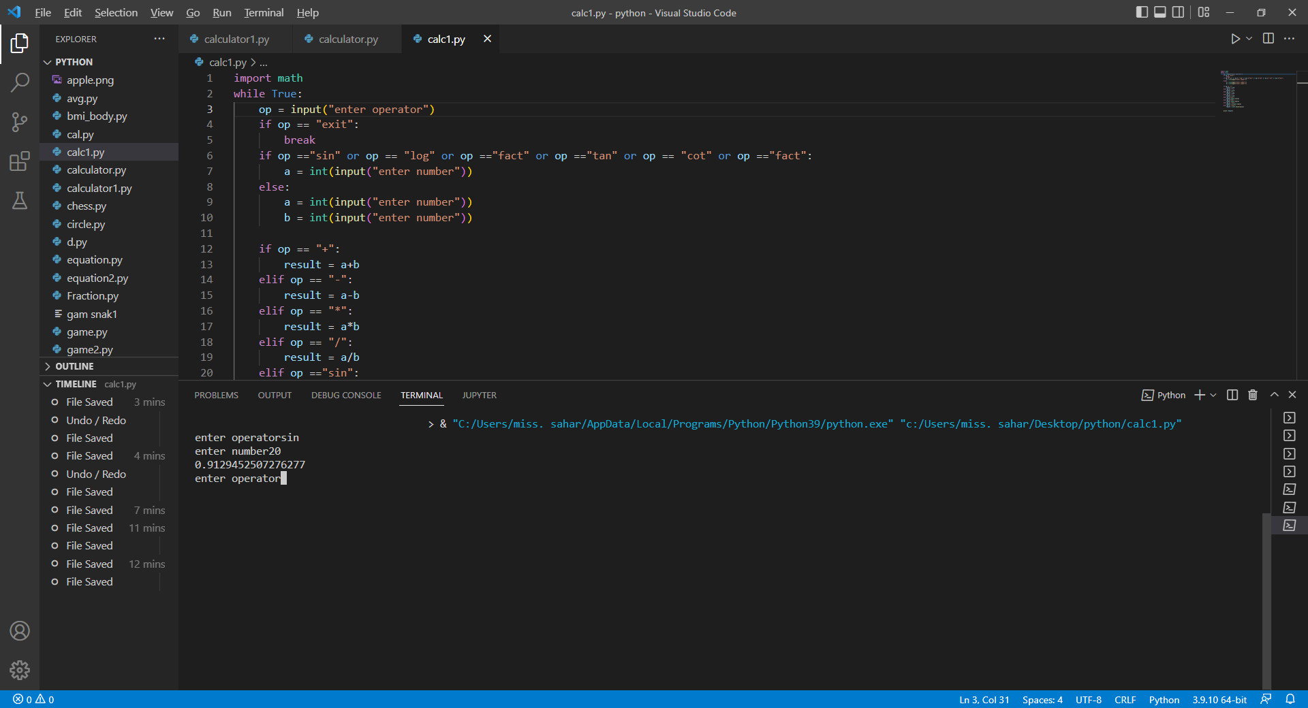Collapse the PYTHON folder section
1308x708 pixels.
[x=47, y=61]
